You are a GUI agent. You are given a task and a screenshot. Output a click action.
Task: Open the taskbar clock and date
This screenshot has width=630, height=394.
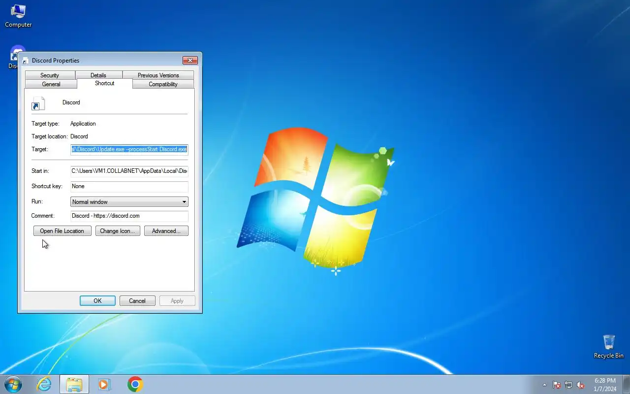(x=605, y=385)
